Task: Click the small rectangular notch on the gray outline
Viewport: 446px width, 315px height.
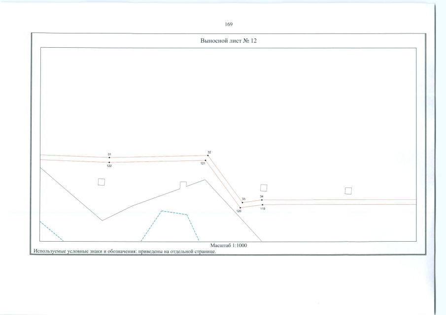Action: 183,185
